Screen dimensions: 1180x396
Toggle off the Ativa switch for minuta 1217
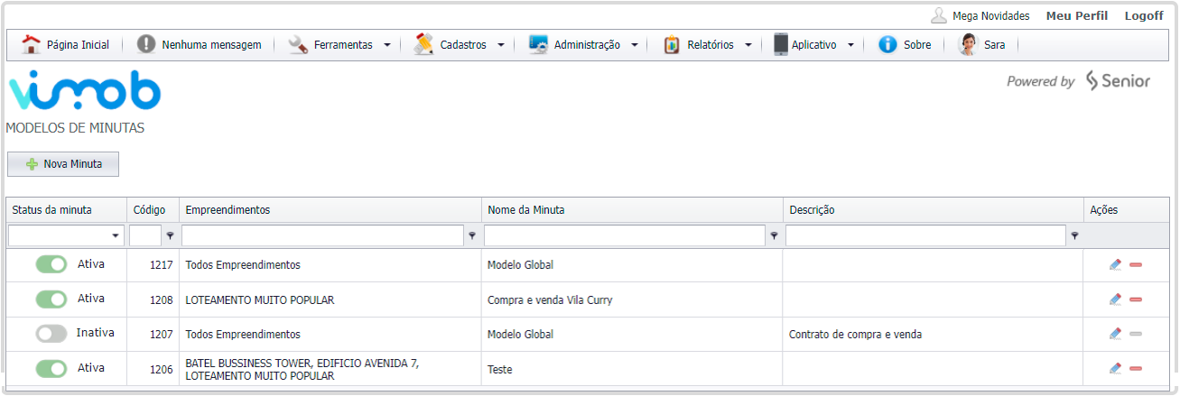point(51,264)
